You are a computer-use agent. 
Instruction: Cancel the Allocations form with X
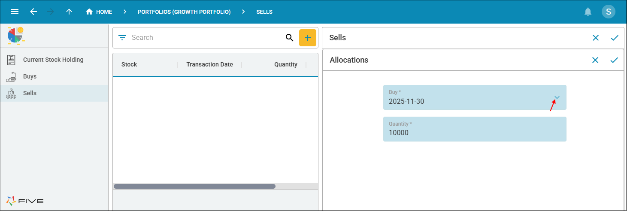[595, 60]
